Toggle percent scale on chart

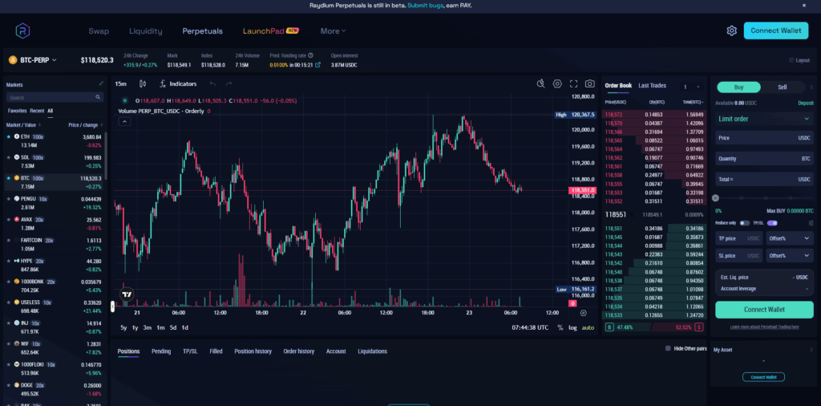[560, 327]
